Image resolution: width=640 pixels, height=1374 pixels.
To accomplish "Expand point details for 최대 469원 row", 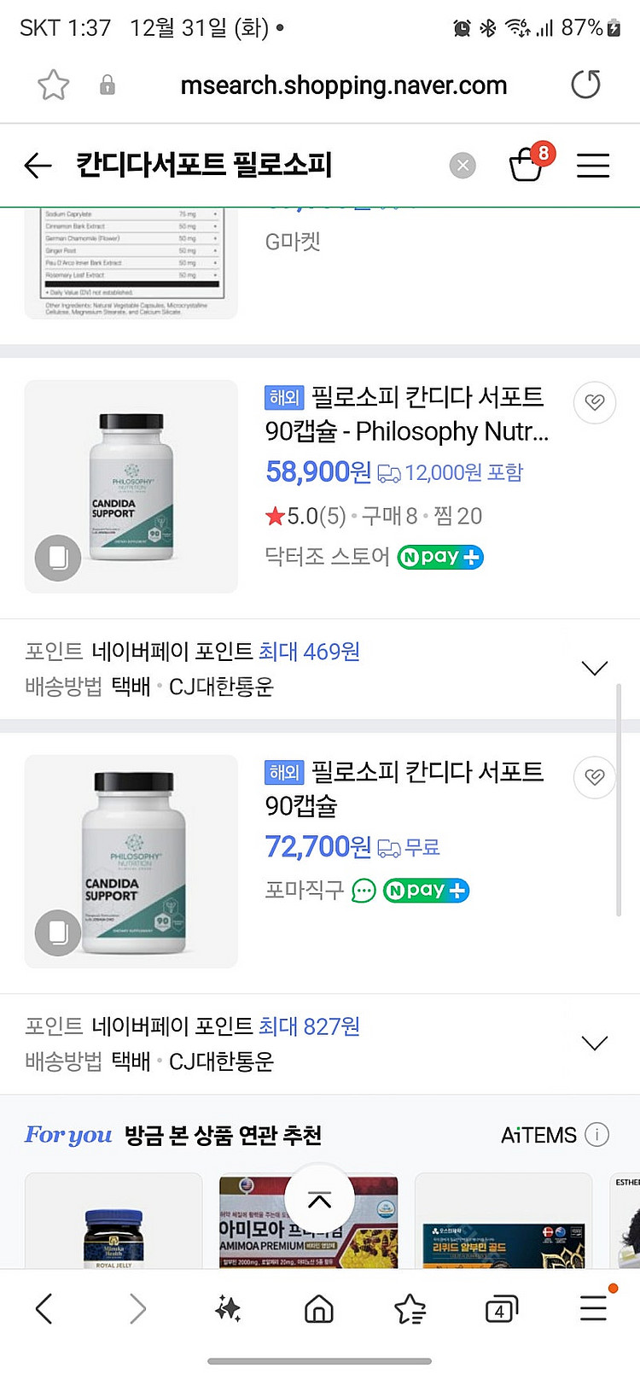I will [x=594, y=668].
